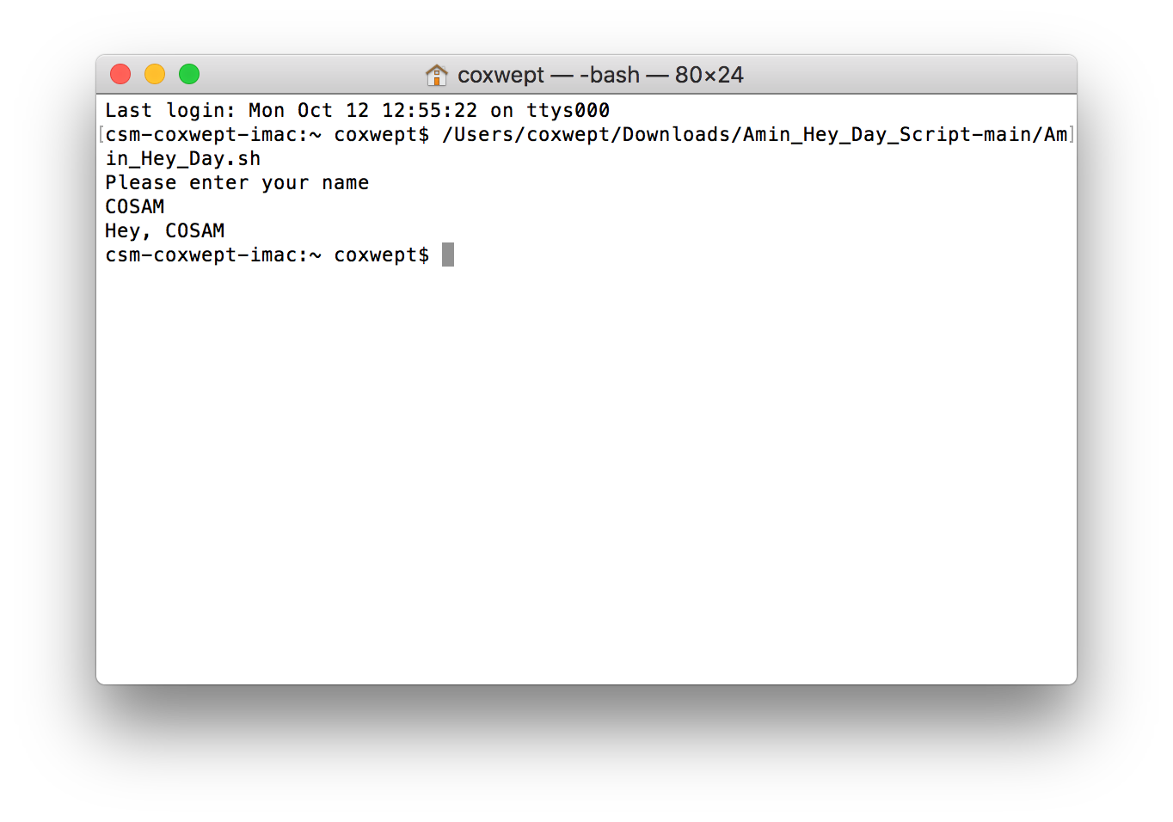
Task: Close the Terminal window with red button
Action: pos(120,75)
